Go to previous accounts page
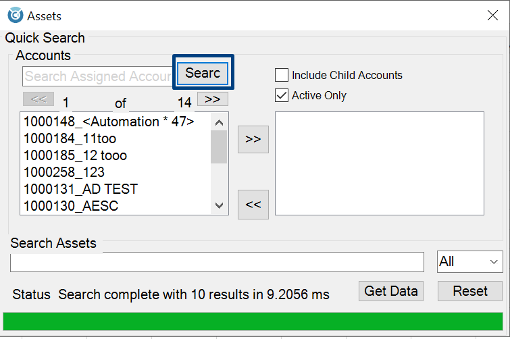This screenshot has height=339, width=510. 39,99
